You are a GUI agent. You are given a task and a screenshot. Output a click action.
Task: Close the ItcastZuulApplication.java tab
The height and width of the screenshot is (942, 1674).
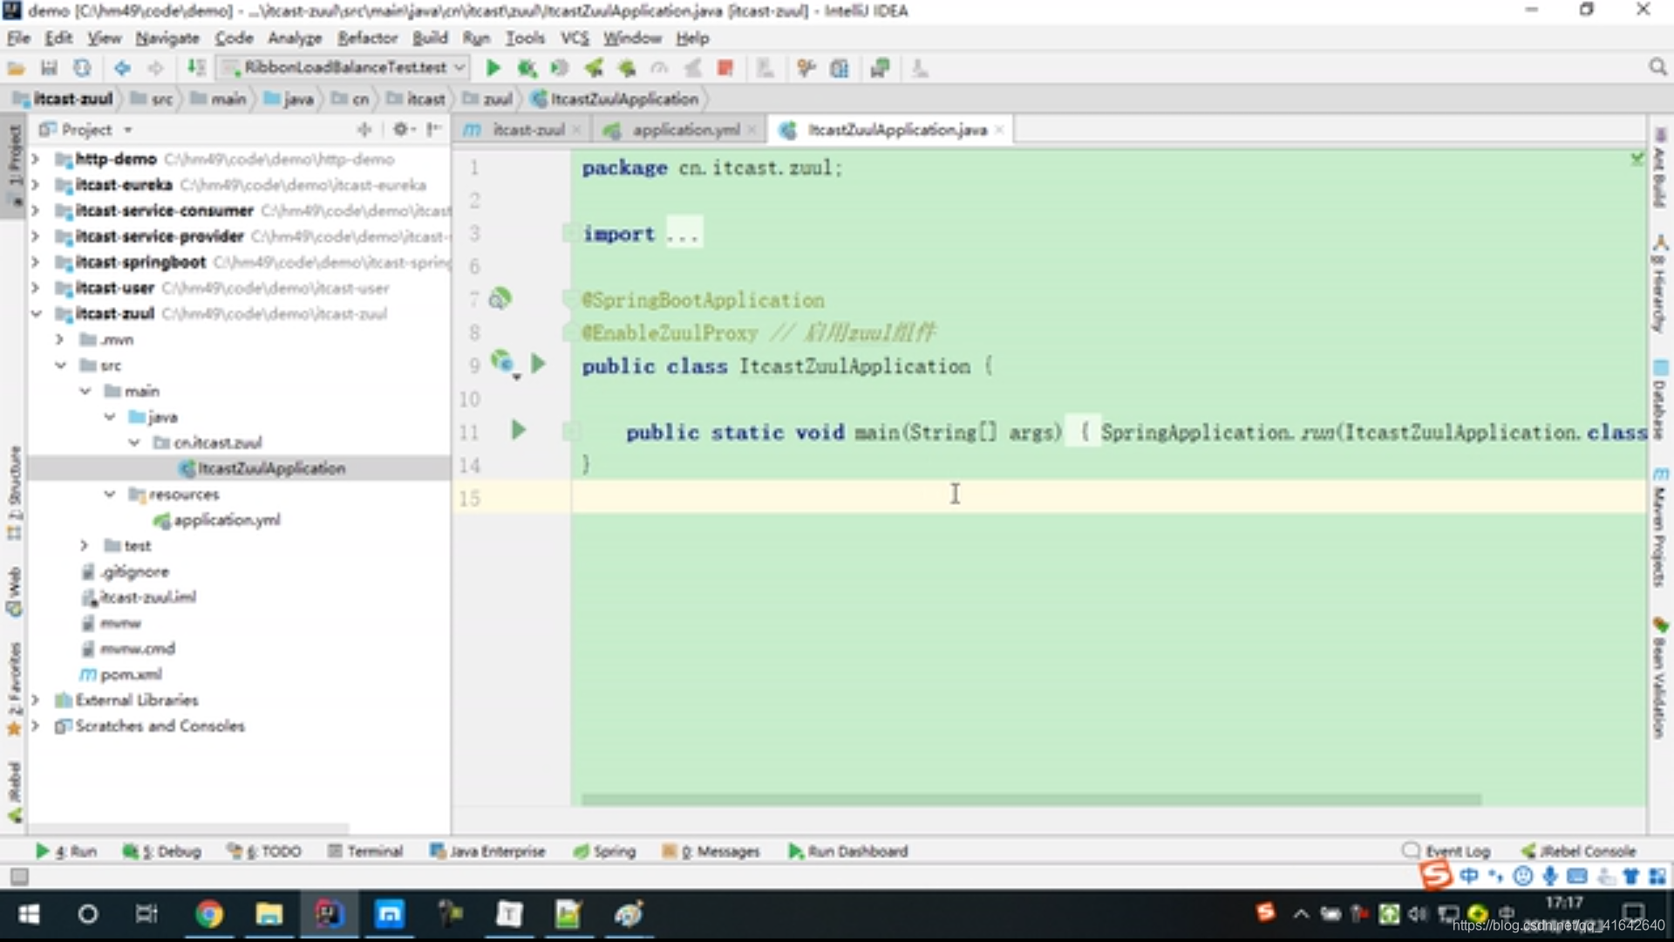(x=999, y=129)
